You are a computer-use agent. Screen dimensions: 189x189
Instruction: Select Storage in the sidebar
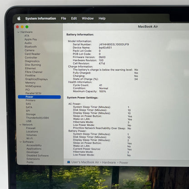point(31,114)
